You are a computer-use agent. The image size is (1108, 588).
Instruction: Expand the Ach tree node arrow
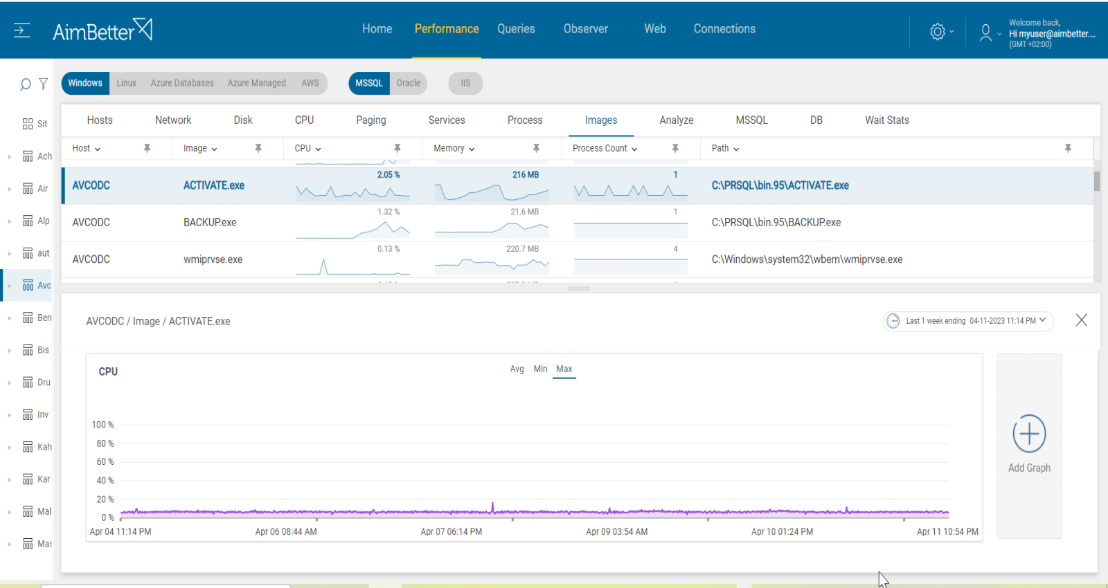[x=9, y=157]
